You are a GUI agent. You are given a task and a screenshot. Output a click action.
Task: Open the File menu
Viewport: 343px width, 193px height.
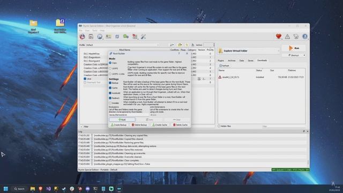pos(81,31)
